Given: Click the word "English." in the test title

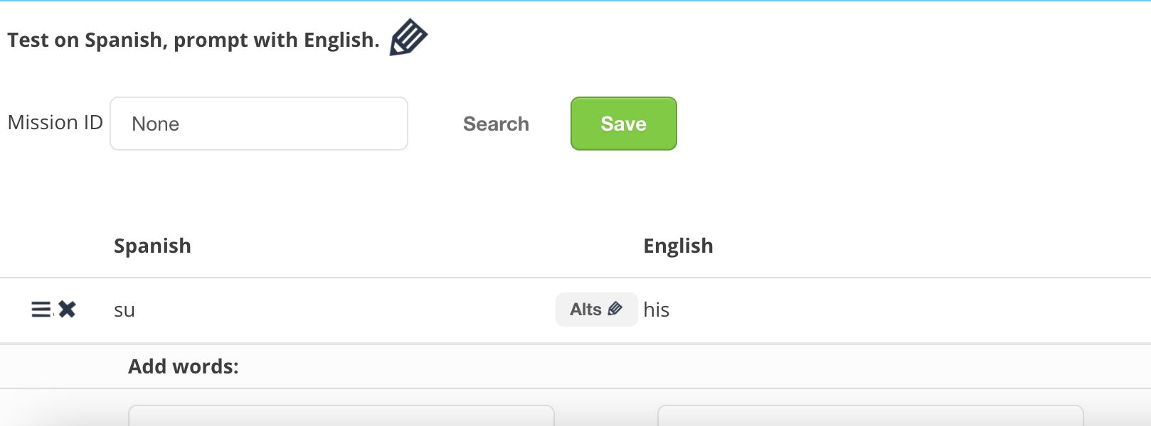Looking at the screenshot, I should coord(341,40).
